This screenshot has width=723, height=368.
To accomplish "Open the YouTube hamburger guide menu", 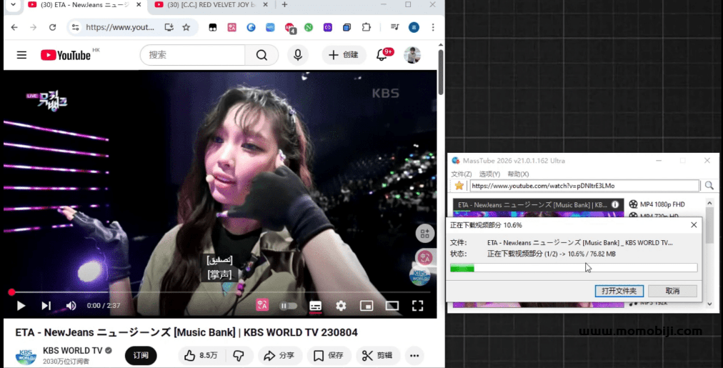I will tap(21, 55).
